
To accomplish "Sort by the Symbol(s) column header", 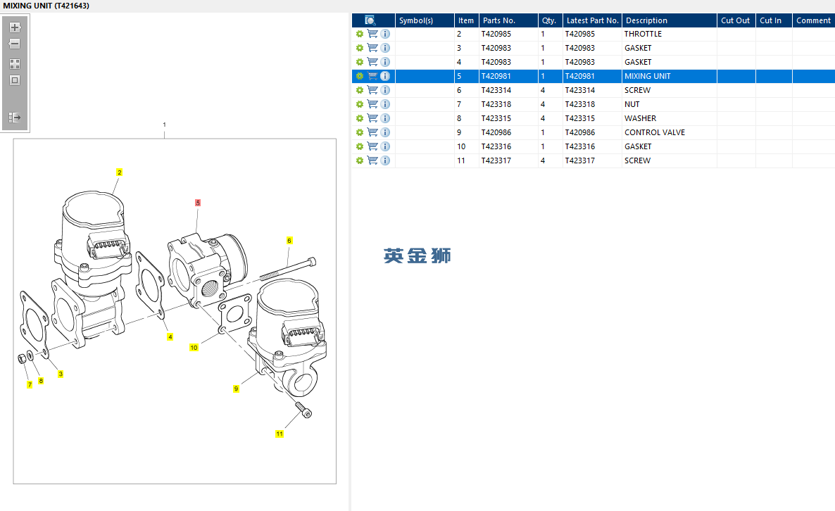I will tap(425, 20).
